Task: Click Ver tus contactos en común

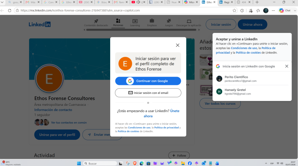Action: point(69,123)
